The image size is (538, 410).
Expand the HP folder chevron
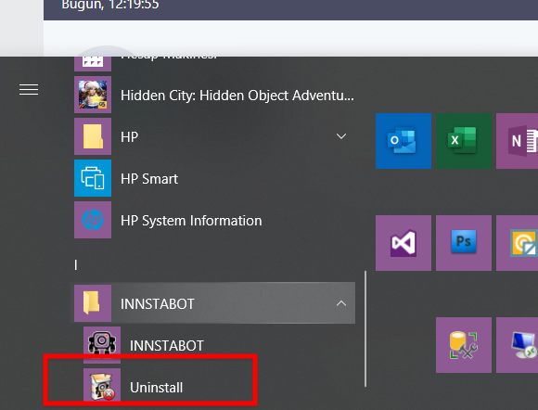coord(341,136)
